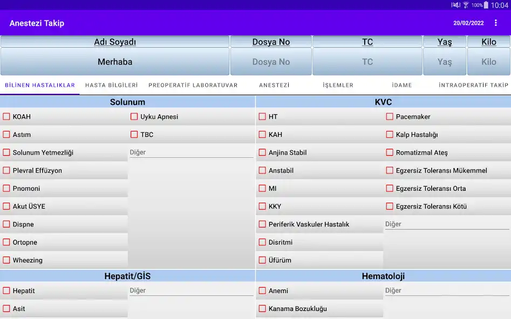This screenshot has width=511, height=319.
Task: Click the TC number input field
Action: pos(367,62)
